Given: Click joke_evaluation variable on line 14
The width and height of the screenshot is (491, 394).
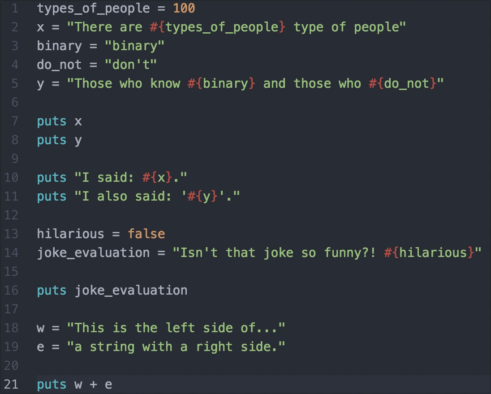Looking at the screenshot, I should [93, 253].
